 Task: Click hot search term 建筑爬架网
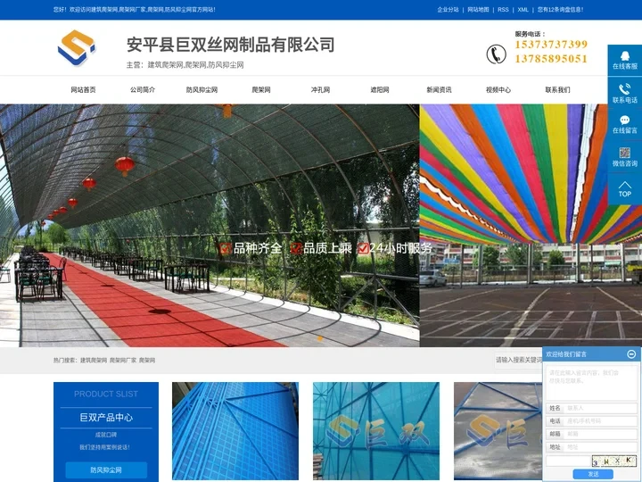(94, 361)
